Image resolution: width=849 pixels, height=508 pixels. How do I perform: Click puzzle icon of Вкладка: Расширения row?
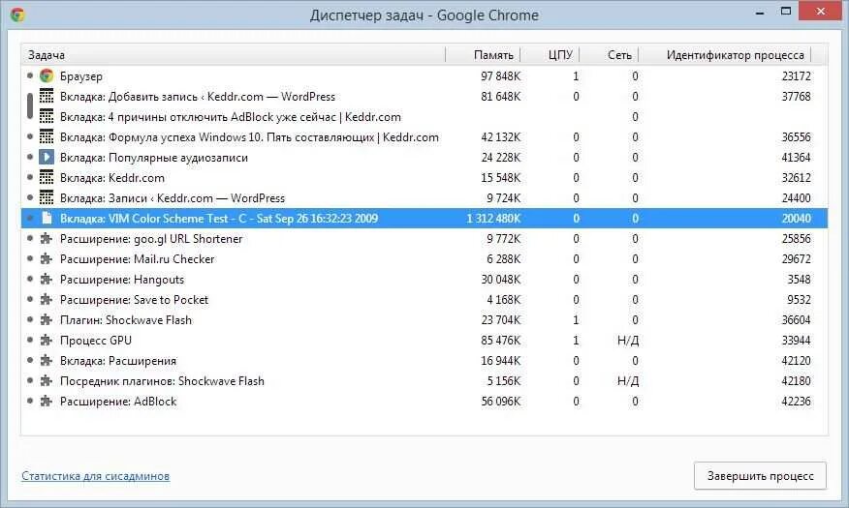point(47,361)
